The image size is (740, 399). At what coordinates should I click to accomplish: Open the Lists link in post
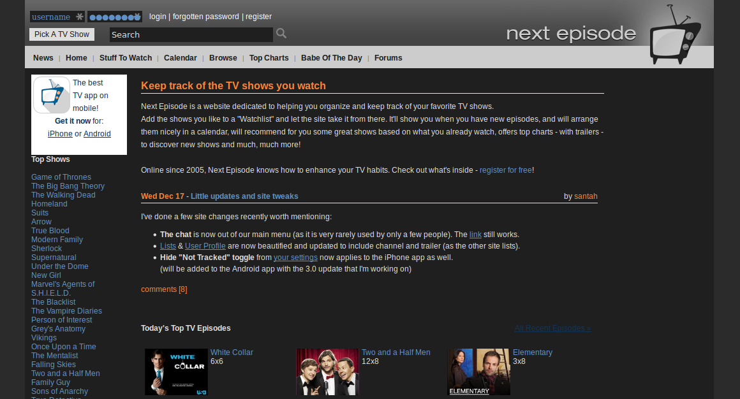(x=168, y=246)
